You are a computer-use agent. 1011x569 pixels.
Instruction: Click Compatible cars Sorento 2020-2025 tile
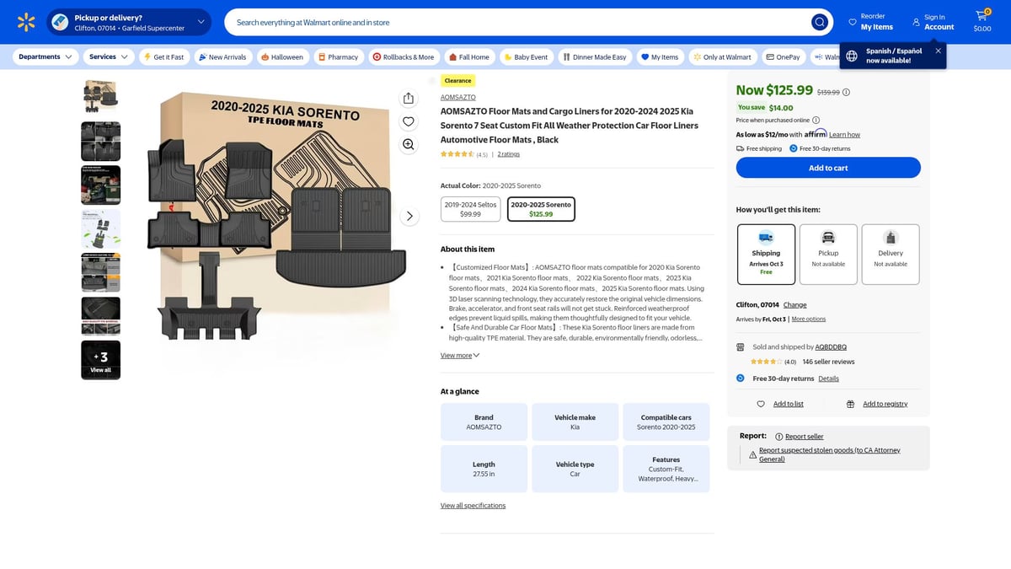[666, 421]
